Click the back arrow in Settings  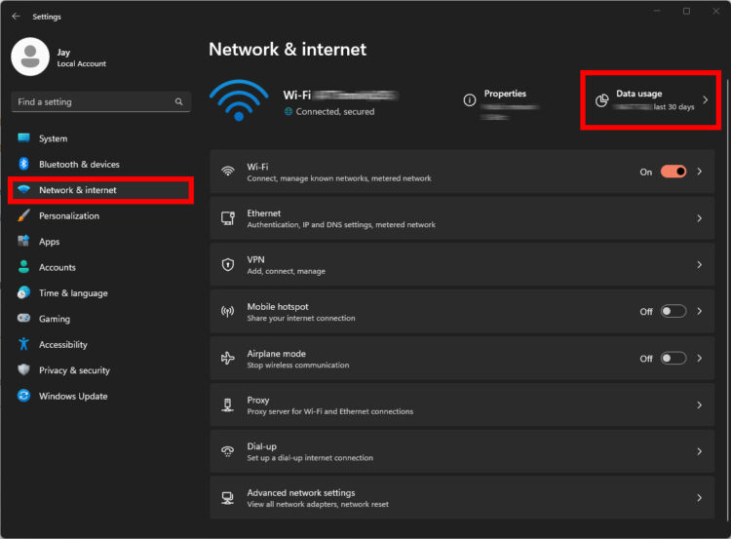tap(16, 17)
